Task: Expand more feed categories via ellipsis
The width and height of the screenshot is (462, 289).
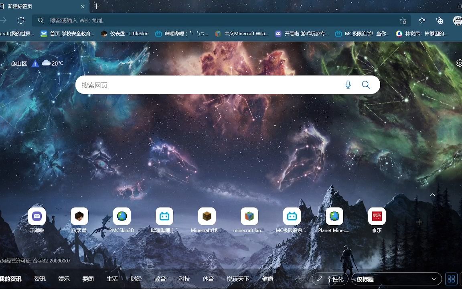Action: coord(299,279)
